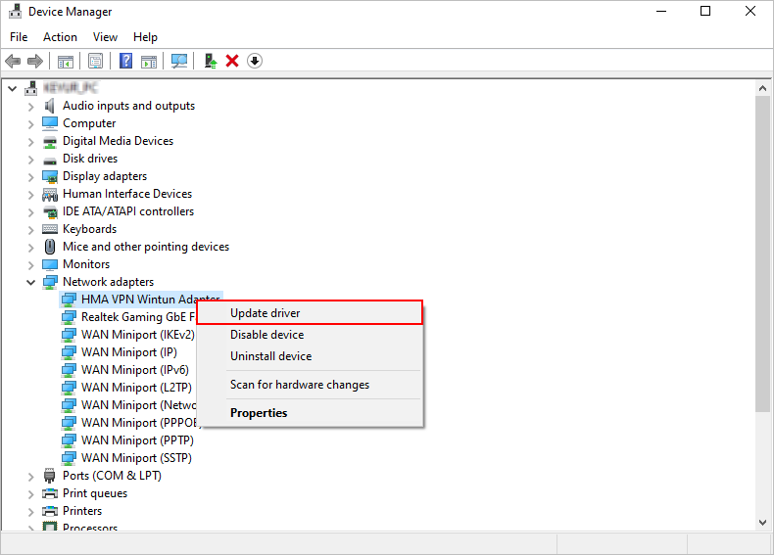This screenshot has width=774, height=555.
Task: Click the Mice and other pointing devices icon
Action: tap(49, 247)
